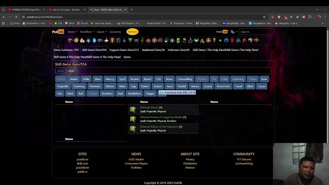Toggle the Critical tag filter

coord(93,94)
